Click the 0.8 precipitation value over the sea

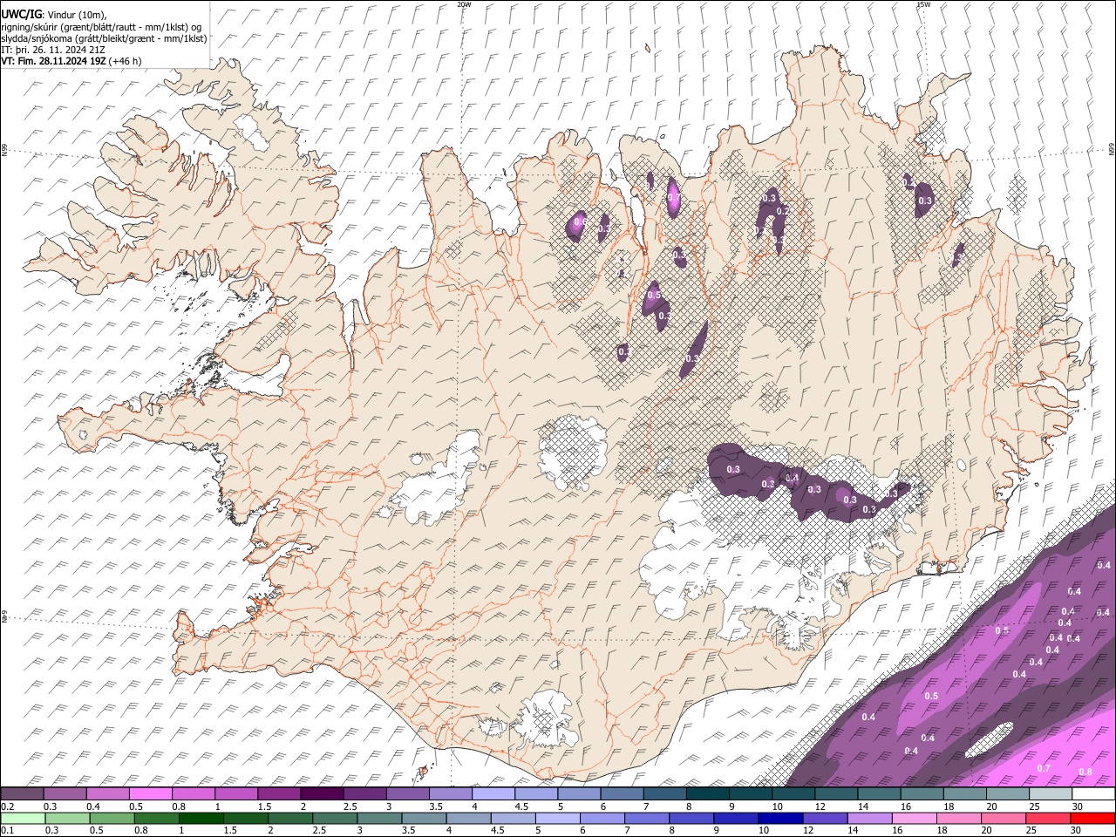coord(1085,772)
